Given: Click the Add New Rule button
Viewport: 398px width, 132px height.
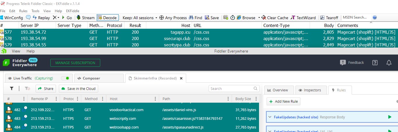Looking at the screenshot, I should coord(283,102).
